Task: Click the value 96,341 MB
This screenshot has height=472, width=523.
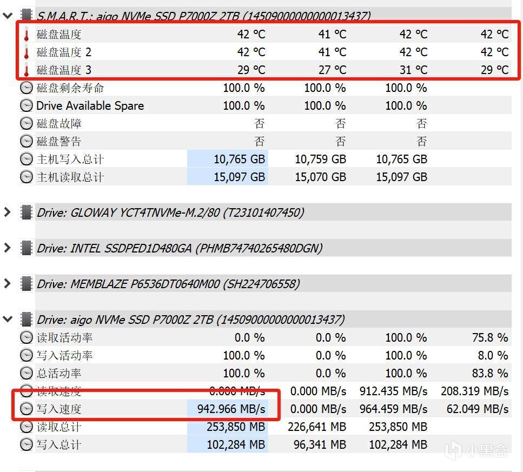Action: tap(320, 444)
